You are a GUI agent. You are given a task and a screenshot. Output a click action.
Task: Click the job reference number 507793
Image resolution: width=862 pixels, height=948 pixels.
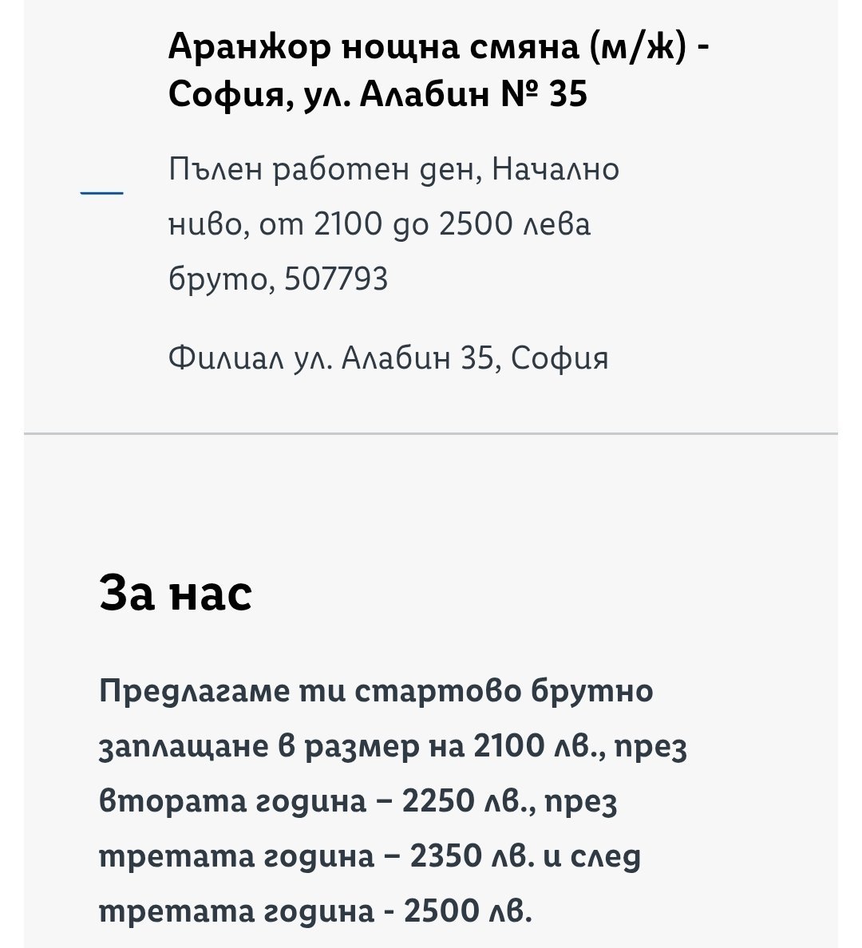click(336, 279)
